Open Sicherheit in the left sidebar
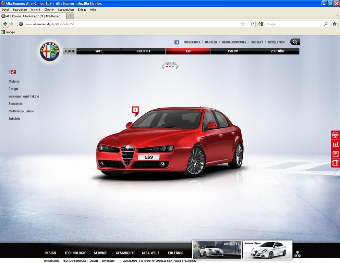Viewport: 340px width, 263px height. click(15, 104)
